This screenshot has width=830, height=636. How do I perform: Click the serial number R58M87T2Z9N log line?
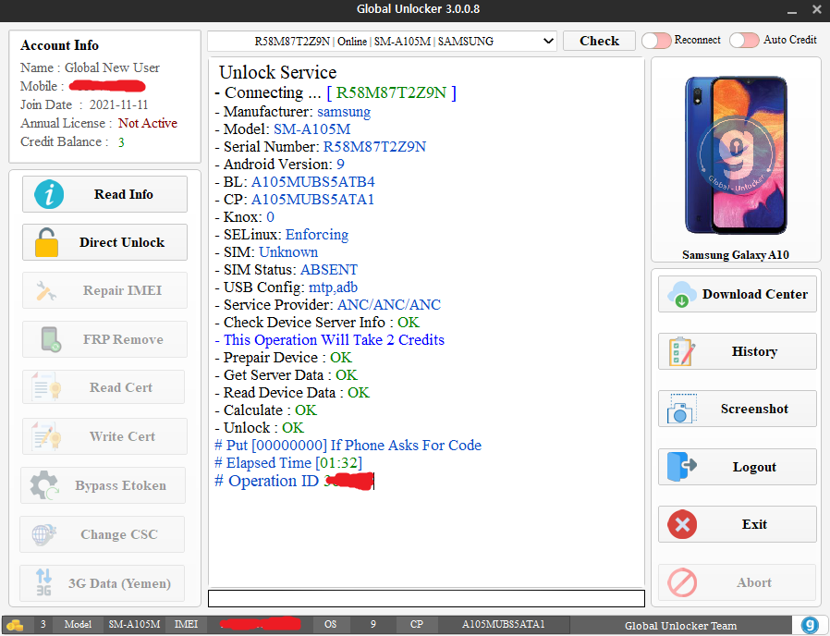tap(321, 147)
